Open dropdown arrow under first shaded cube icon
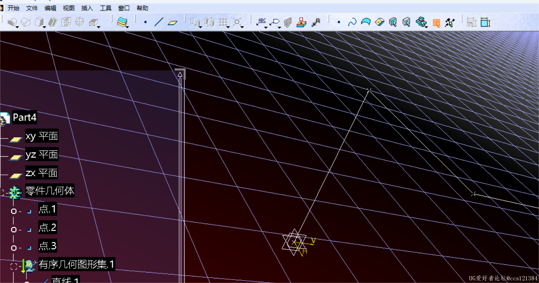This screenshot has height=283, width=539. [17, 27]
